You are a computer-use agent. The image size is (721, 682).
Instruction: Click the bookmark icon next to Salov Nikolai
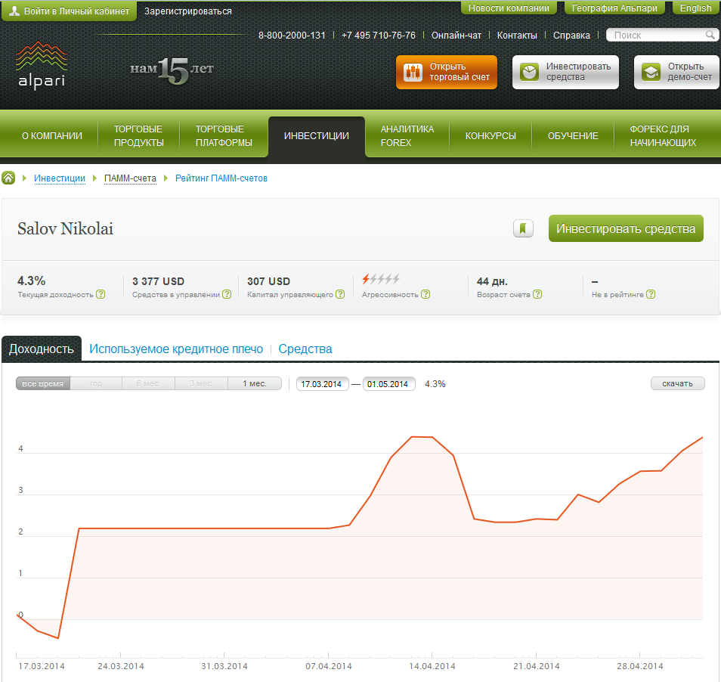[523, 228]
